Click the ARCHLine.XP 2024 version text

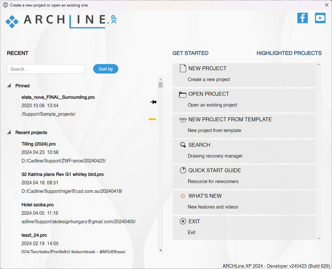276,266
